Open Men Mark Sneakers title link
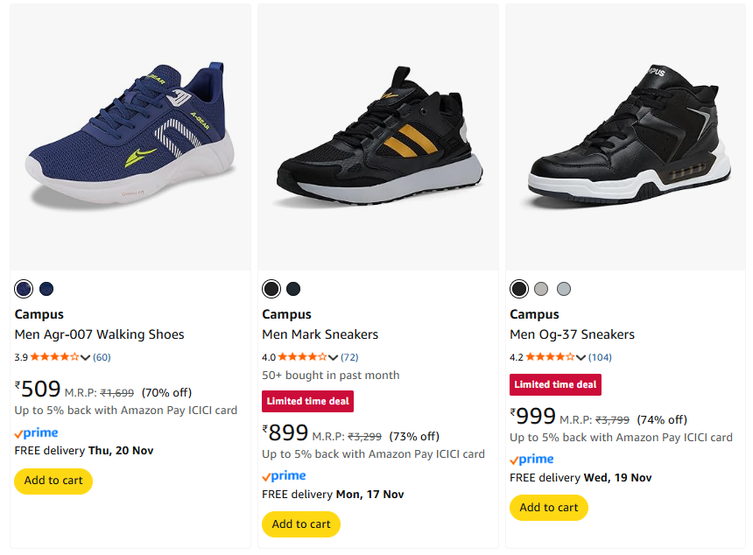753x555 pixels. 320,334
